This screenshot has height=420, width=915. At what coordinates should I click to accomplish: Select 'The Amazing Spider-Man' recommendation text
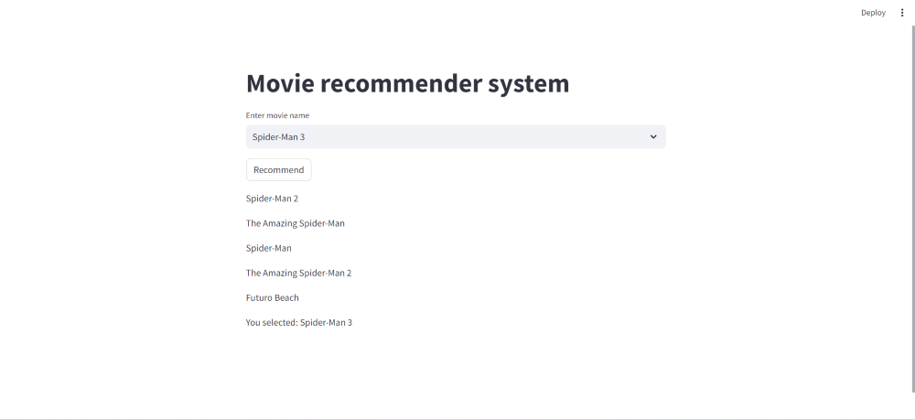pyautogui.click(x=296, y=223)
